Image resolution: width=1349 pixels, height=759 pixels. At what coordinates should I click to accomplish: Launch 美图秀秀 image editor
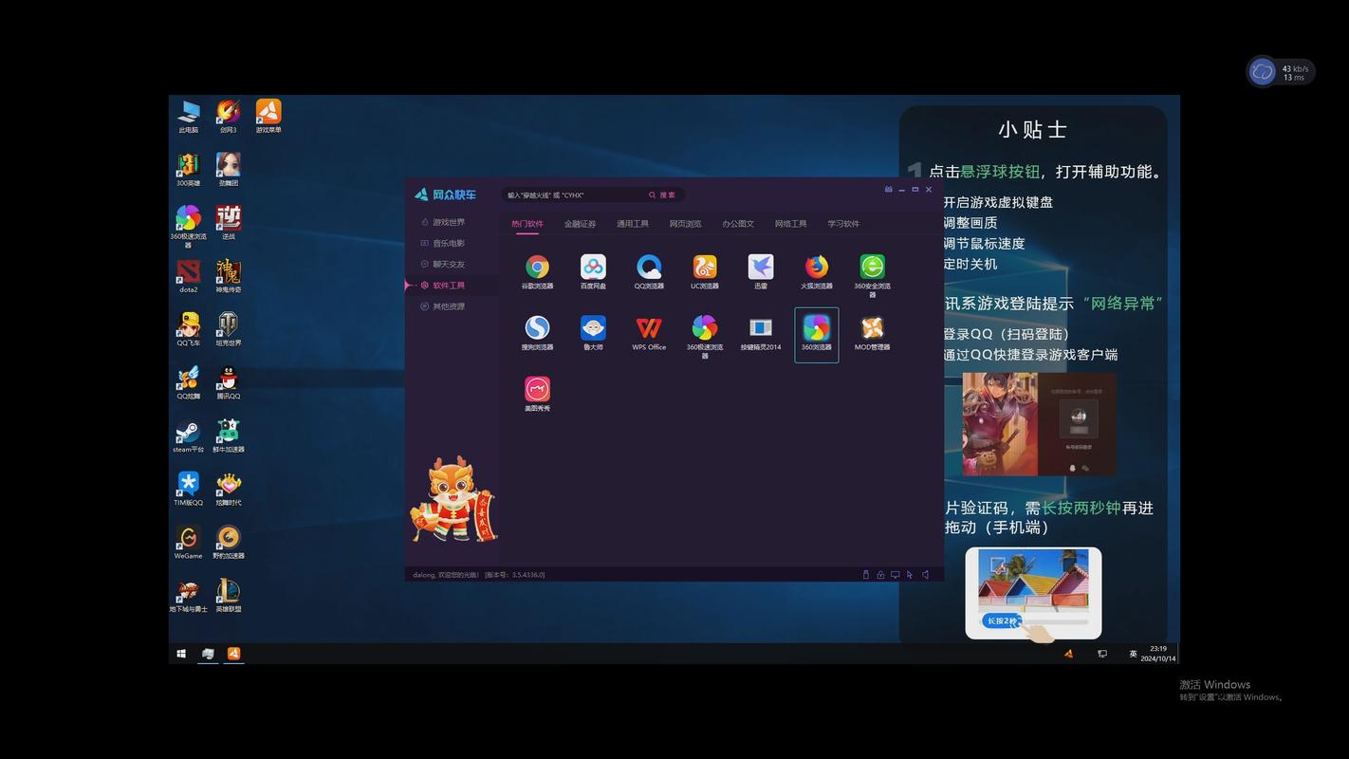point(537,390)
